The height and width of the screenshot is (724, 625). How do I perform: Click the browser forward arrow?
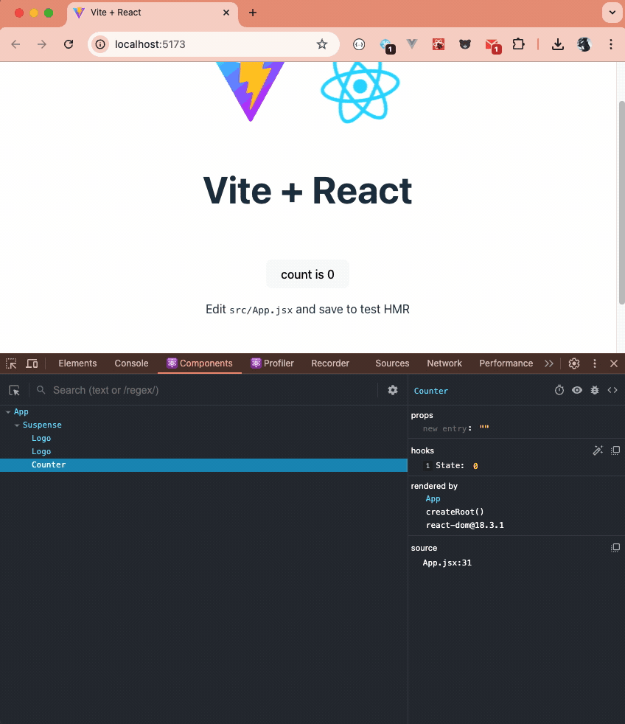coord(42,44)
